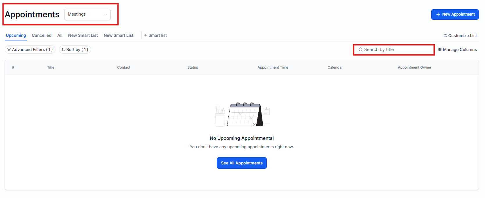Image resolution: width=485 pixels, height=198 pixels.
Task: Select the All tab
Action: click(60, 35)
